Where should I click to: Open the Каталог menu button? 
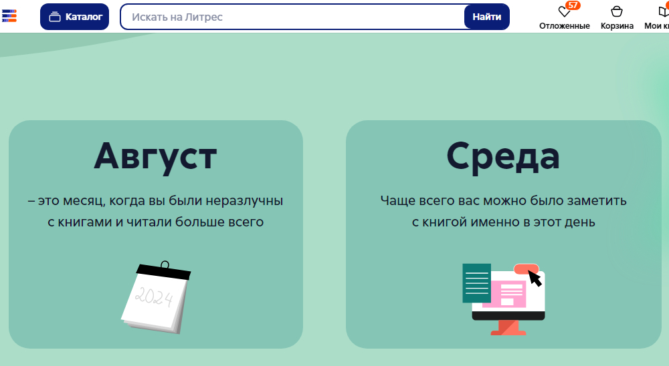pos(75,17)
